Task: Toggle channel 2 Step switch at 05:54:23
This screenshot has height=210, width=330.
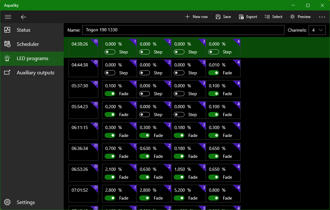Action: [145, 114]
